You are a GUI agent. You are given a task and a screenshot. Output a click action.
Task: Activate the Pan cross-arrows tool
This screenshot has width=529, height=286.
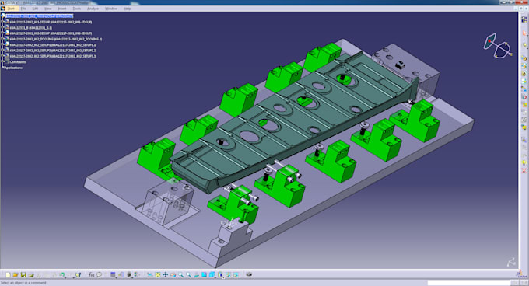coord(165,275)
